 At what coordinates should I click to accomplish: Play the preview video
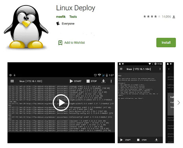coord(61,103)
